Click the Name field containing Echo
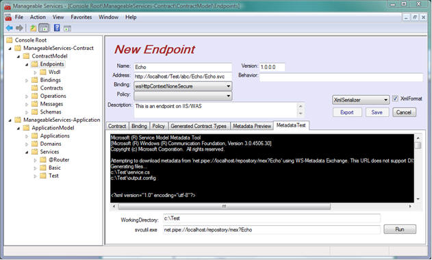This screenshot has width=432, height=260. pyautogui.click(x=183, y=67)
